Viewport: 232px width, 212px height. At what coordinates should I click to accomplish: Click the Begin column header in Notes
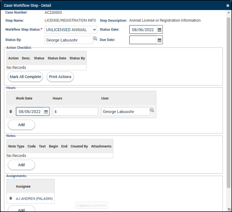tap(54, 146)
